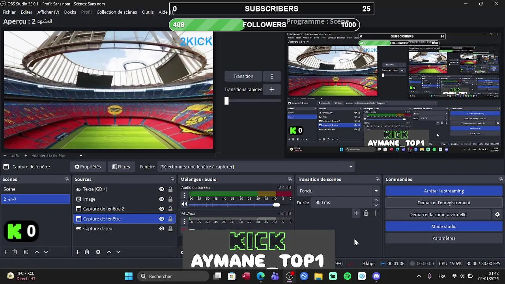The height and width of the screenshot is (284, 505).
Task: Lock the Capture de fenêtre 2 source
Action: click(170, 209)
